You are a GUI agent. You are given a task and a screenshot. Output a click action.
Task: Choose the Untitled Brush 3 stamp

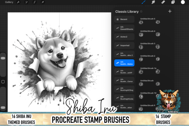pyautogui.click(x=150, y=46)
